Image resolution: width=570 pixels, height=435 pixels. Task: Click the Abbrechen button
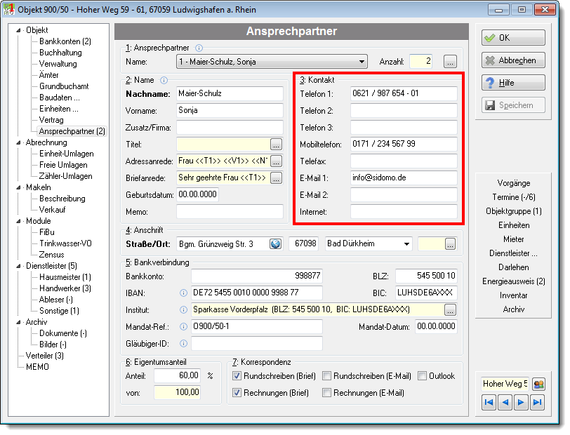click(x=513, y=60)
